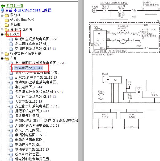Image resolution: width=160 pixels, height=161 pixels.
Task: Open 无钥匙/电动车门门锁/防盗报警系统 document
Action: (x=47, y=120)
